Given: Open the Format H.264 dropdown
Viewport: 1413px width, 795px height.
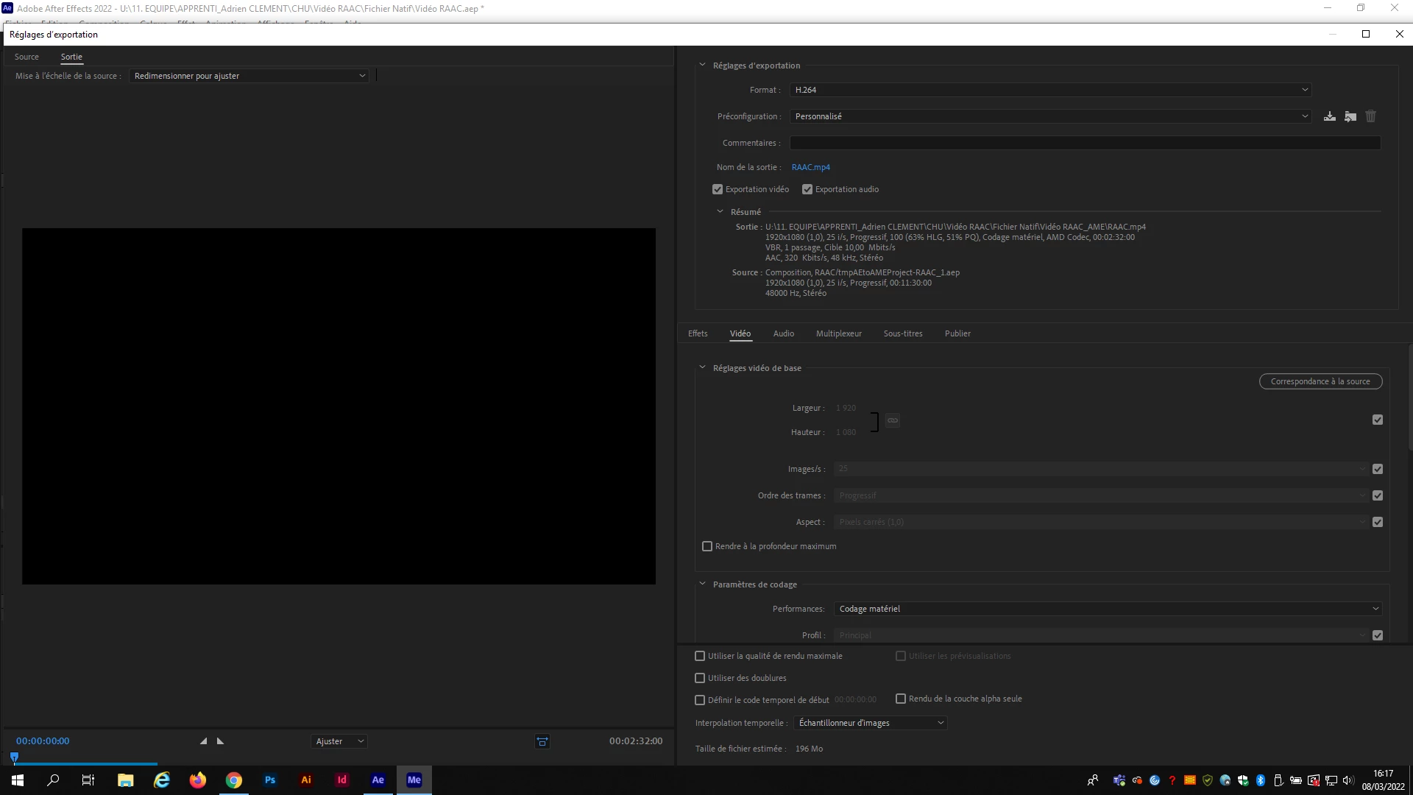Looking at the screenshot, I should coord(1050,90).
